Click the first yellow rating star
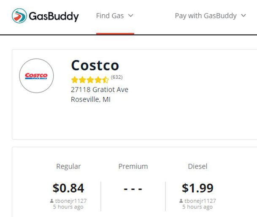 click(x=75, y=80)
